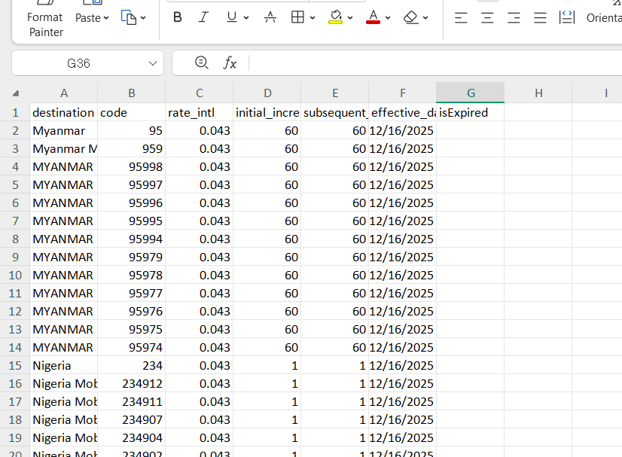Align text right
This screenshot has height=457, width=622.
point(514,18)
